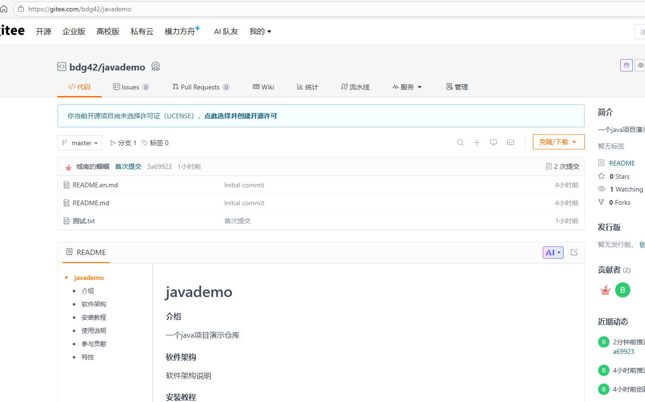
Task: Jump to 参与贡献 in README outline
Action: coord(94,344)
